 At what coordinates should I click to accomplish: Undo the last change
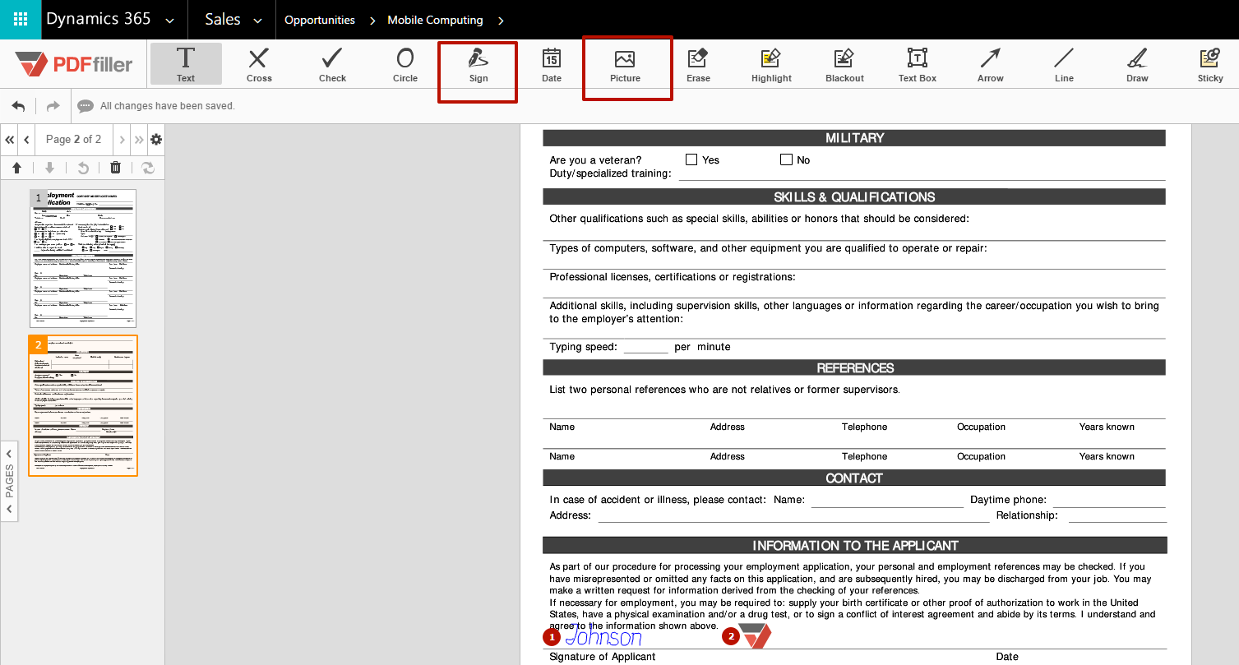point(18,106)
